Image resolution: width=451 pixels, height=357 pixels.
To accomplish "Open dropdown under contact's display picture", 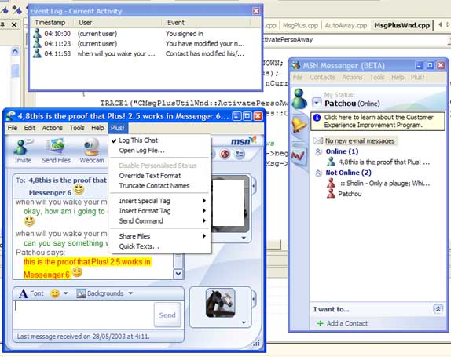I will [244, 238].
